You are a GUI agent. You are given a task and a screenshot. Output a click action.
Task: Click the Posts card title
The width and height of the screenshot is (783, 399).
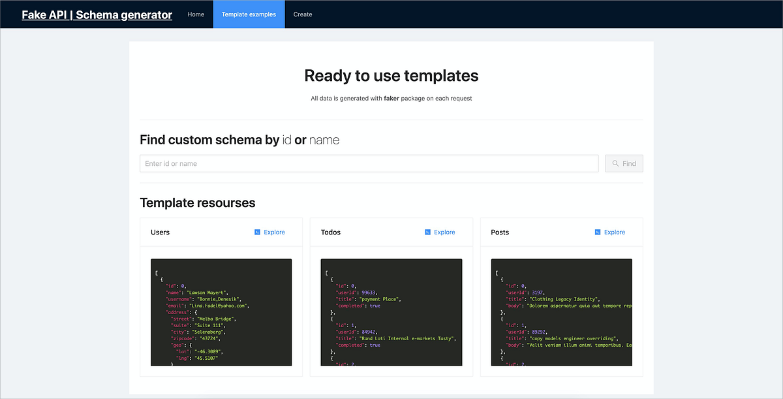(500, 232)
